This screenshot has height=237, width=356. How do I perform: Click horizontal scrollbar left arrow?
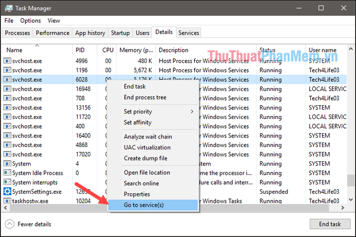click(x=6, y=208)
